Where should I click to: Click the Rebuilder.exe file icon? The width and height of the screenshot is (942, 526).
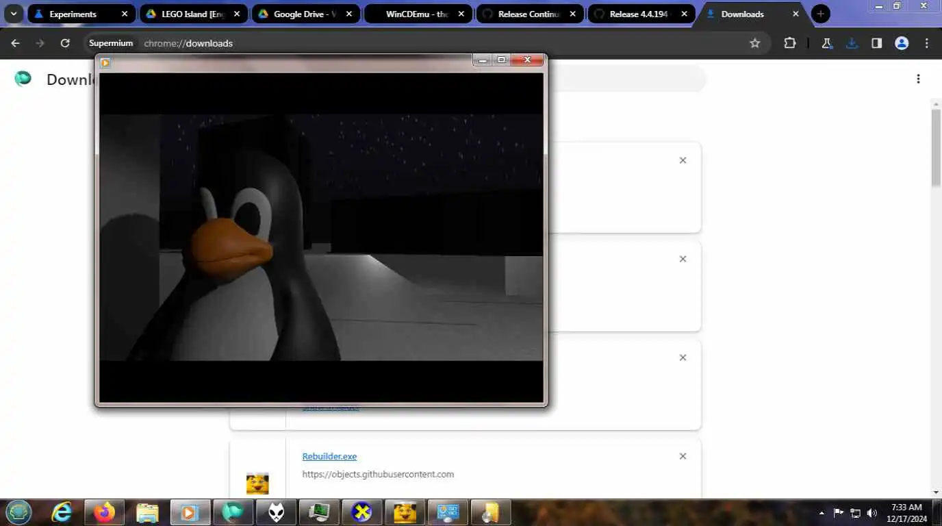(257, 483)
